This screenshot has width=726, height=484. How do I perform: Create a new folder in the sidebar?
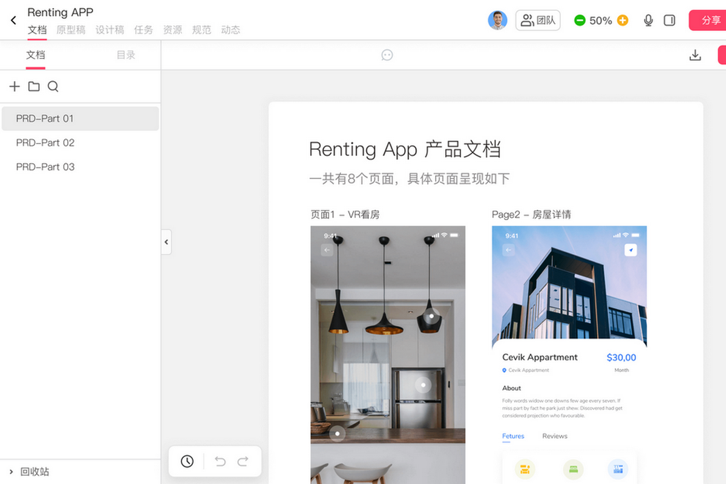click(34, 87)
